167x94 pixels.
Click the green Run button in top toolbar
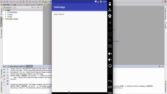pyautogui.click(x=51, y=2)
